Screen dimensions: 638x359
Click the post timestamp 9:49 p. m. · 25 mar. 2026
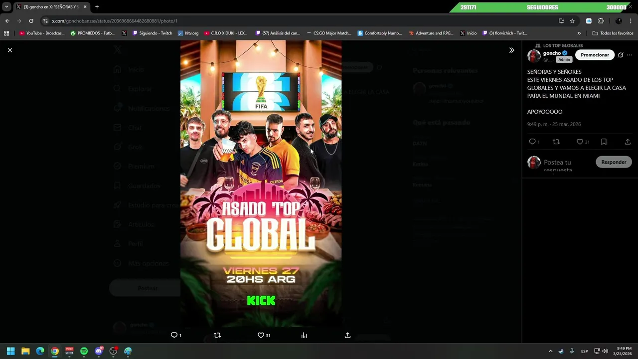[x=554, y=124]
